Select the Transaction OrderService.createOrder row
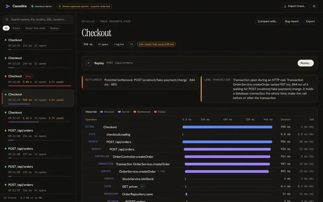The image size is (323, 202). 199,164
